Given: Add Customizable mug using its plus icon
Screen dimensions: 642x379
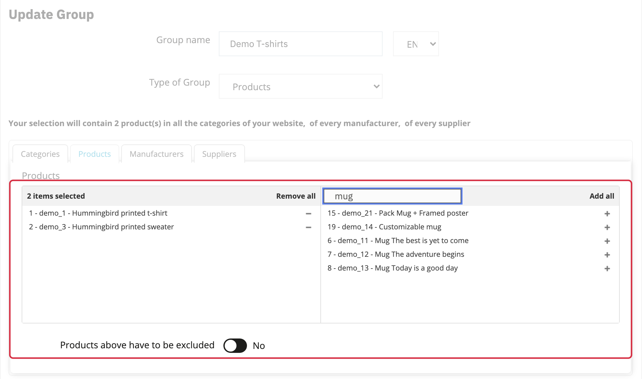Looking at the screenshot, I should (607, 227).
